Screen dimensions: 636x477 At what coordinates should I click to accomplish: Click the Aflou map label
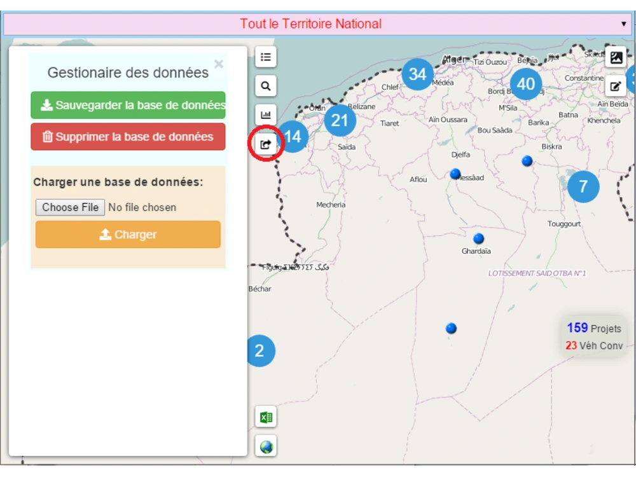click(x=418, y=179)
